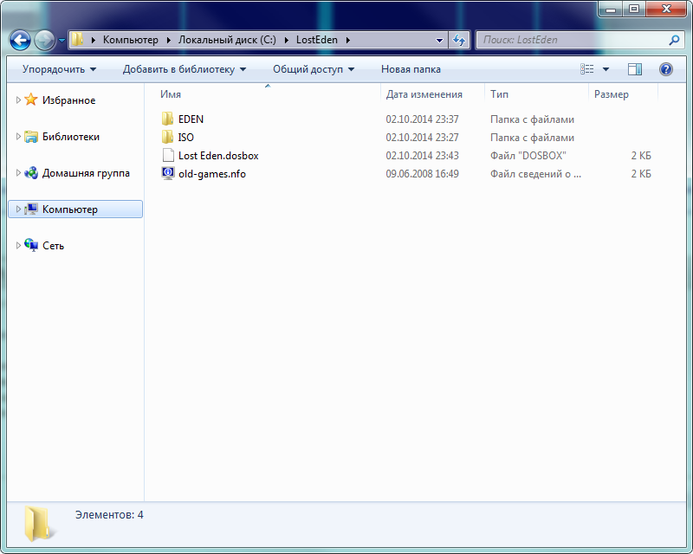
Task: Open the Упорядочить menu
Action: click(59, 69)
